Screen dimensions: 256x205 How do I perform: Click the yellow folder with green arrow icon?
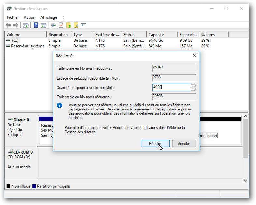[69, 25]
